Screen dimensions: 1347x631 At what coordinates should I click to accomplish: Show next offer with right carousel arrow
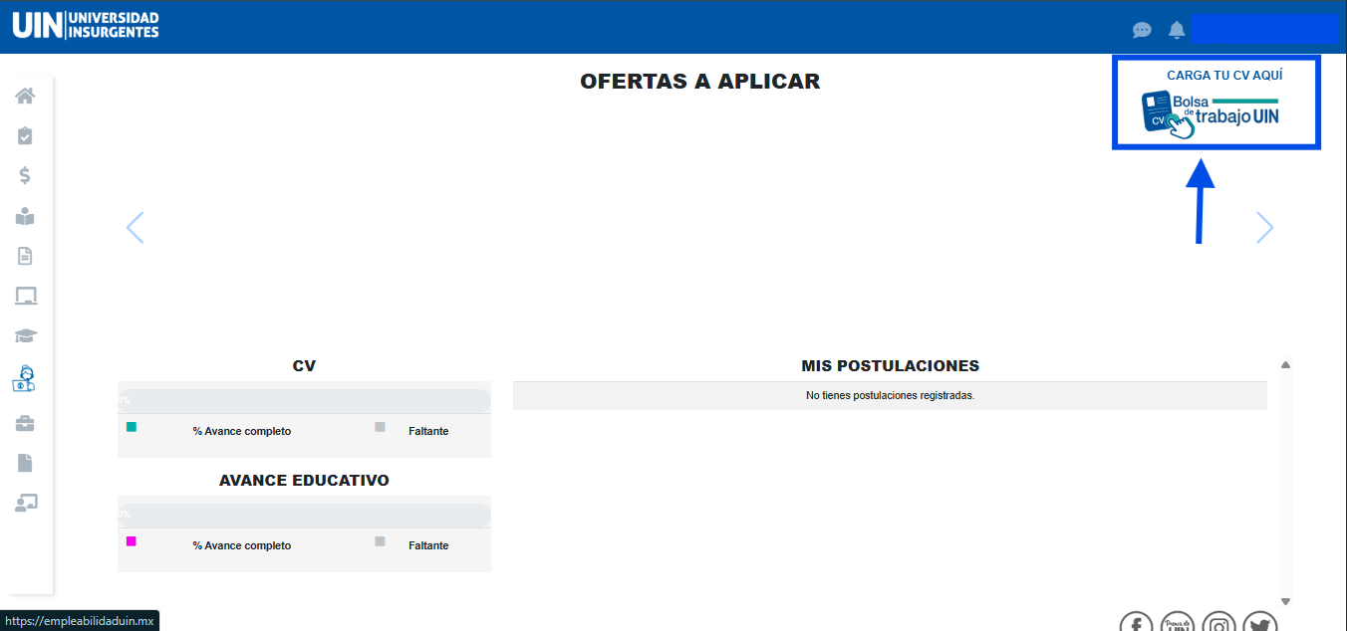coord(1264,228)
